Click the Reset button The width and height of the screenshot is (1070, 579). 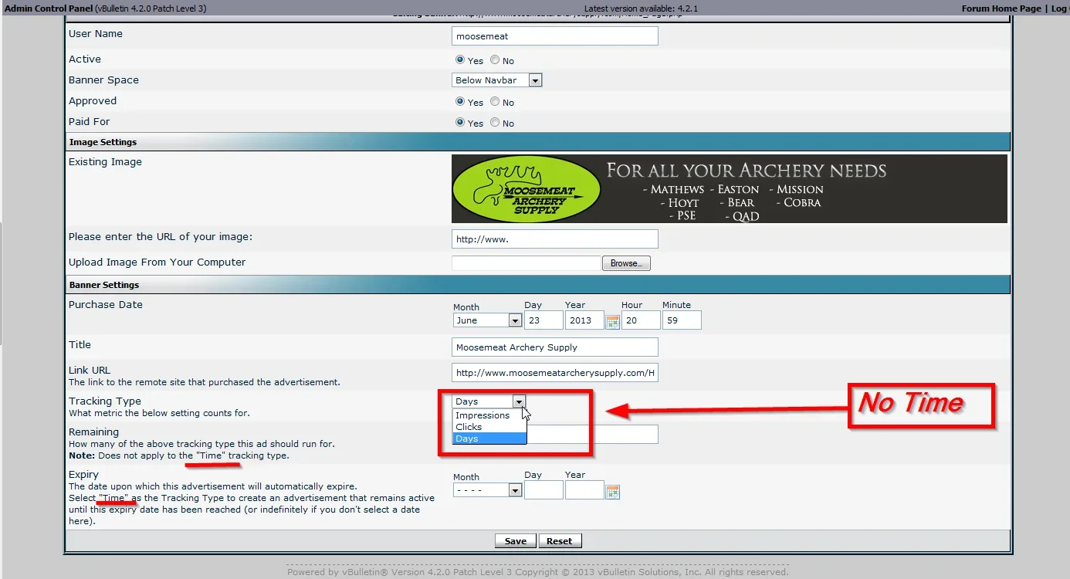coord(560,541)
